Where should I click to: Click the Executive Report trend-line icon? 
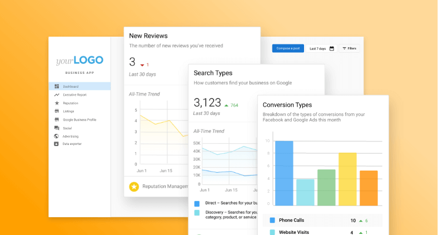click(57, 95)
